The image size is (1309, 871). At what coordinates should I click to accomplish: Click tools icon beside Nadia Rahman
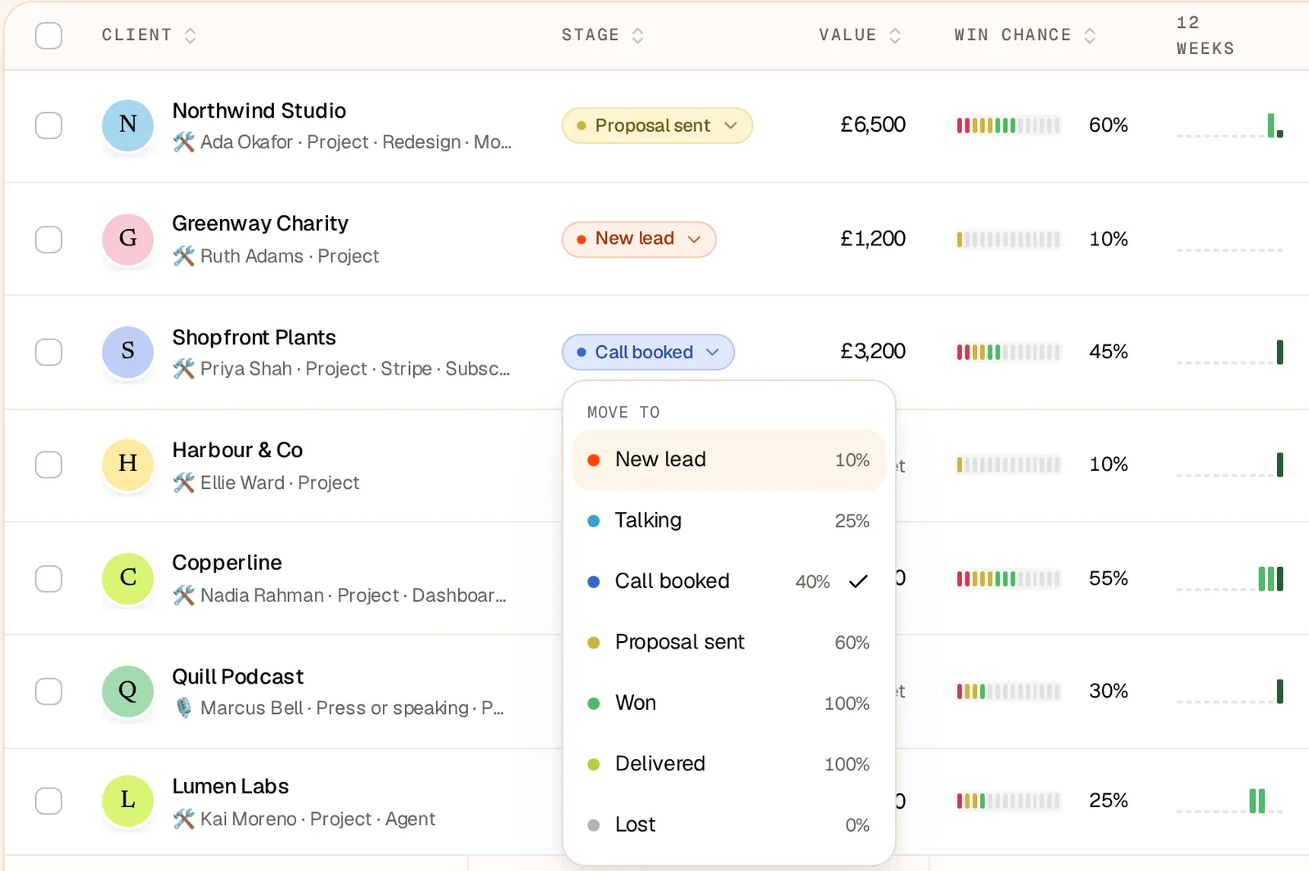click(x=184, y=595)
